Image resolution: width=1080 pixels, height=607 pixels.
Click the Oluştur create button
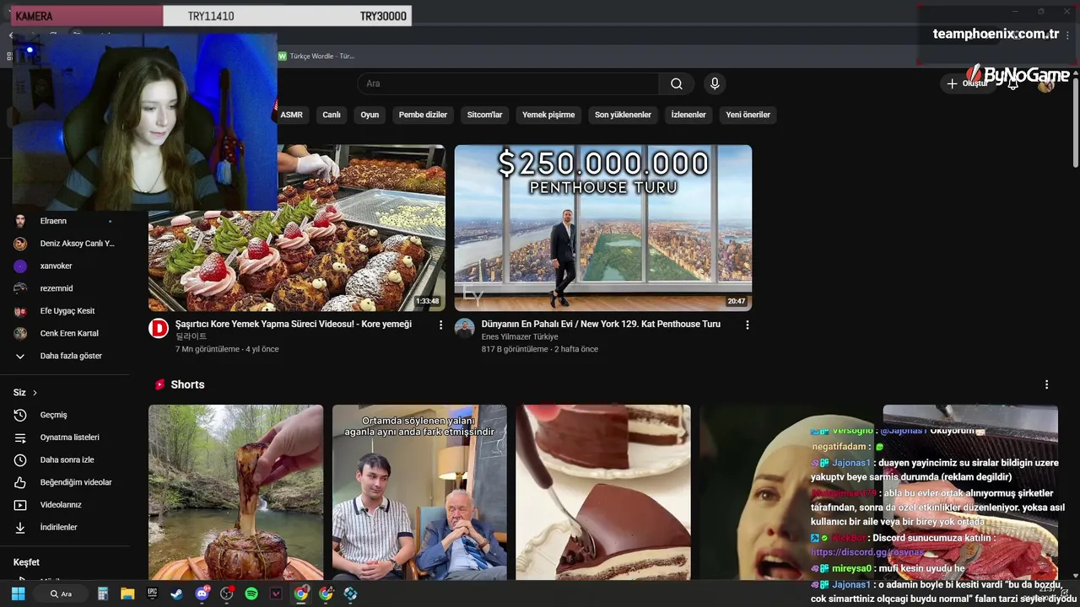(967, 83)
